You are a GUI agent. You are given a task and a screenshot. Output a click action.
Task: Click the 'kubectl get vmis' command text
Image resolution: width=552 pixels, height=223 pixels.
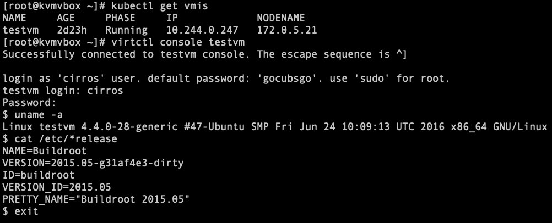(159, 7)
